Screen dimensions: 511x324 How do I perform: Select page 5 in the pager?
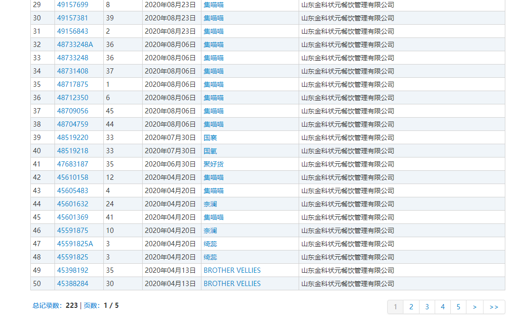pyautogui.click(x=458, y=307)
